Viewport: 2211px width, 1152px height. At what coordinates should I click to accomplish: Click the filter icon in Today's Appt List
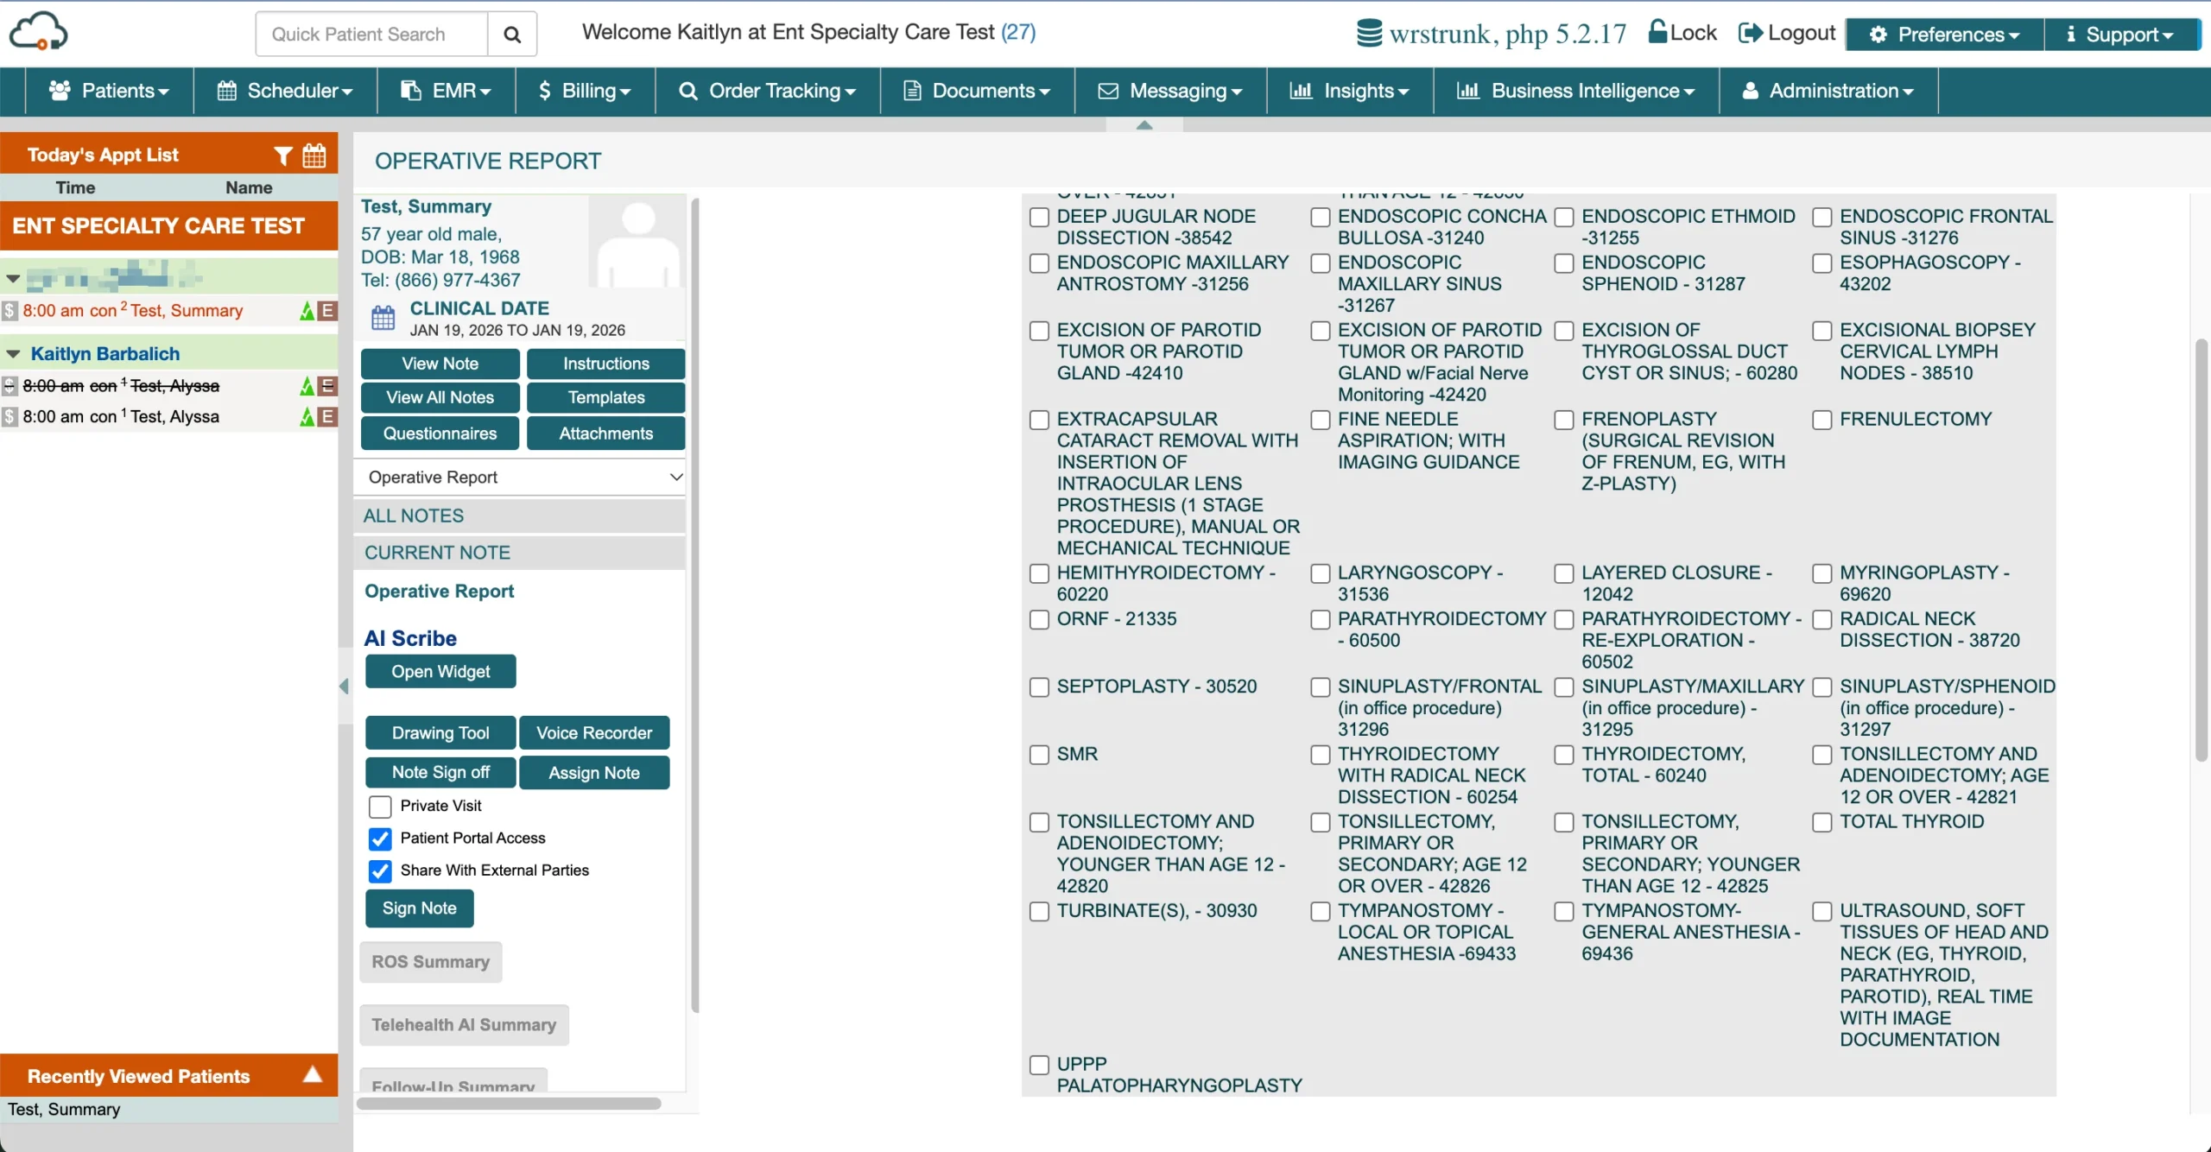pyautogui.click(x=283, y=155)
